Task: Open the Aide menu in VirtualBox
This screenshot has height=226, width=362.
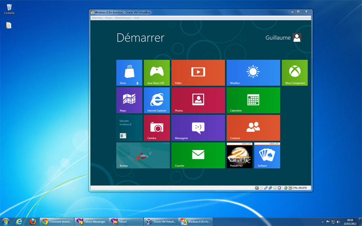Action: 137,18
